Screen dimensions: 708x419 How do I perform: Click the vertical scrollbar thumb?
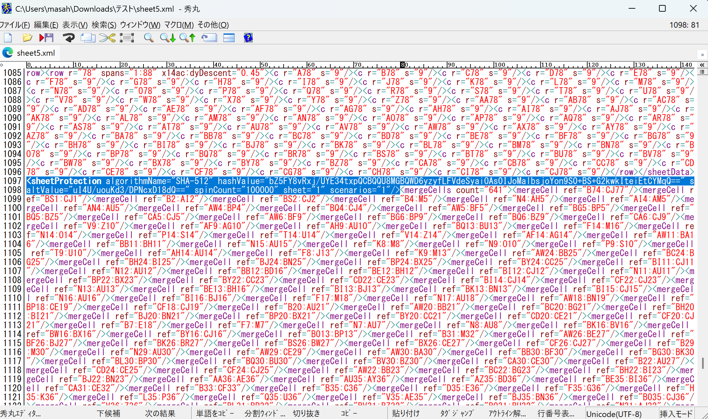[703, 363]
